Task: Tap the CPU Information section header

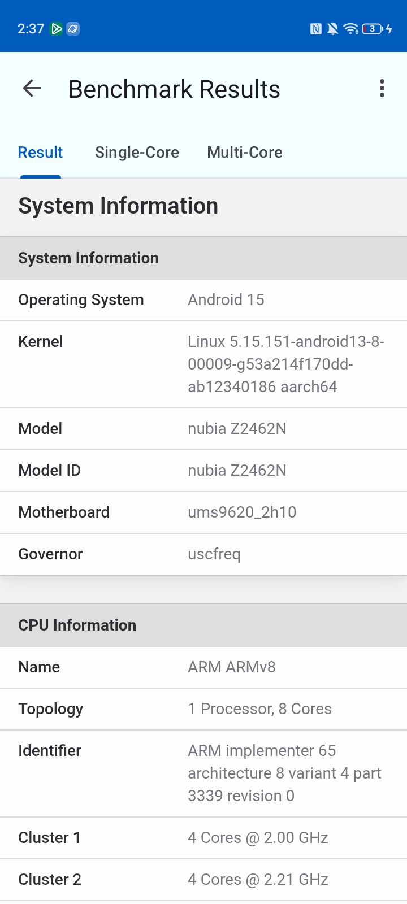Action: tap(203, 625)
